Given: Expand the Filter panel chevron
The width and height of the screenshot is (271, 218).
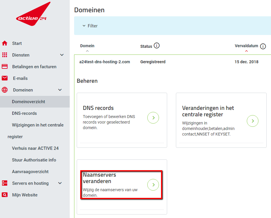Looking at the screenshot, I should (x=84, y=26).
